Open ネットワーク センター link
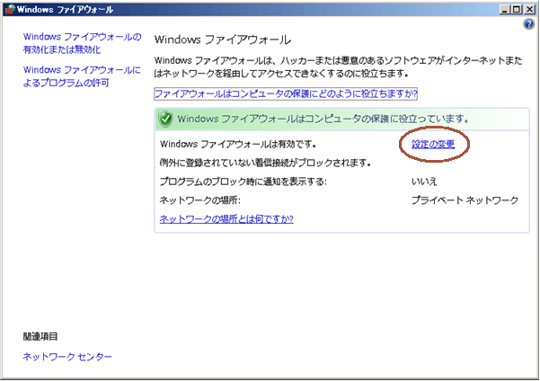The height and width of the screenshot is (381, 540). coord(67,357)
